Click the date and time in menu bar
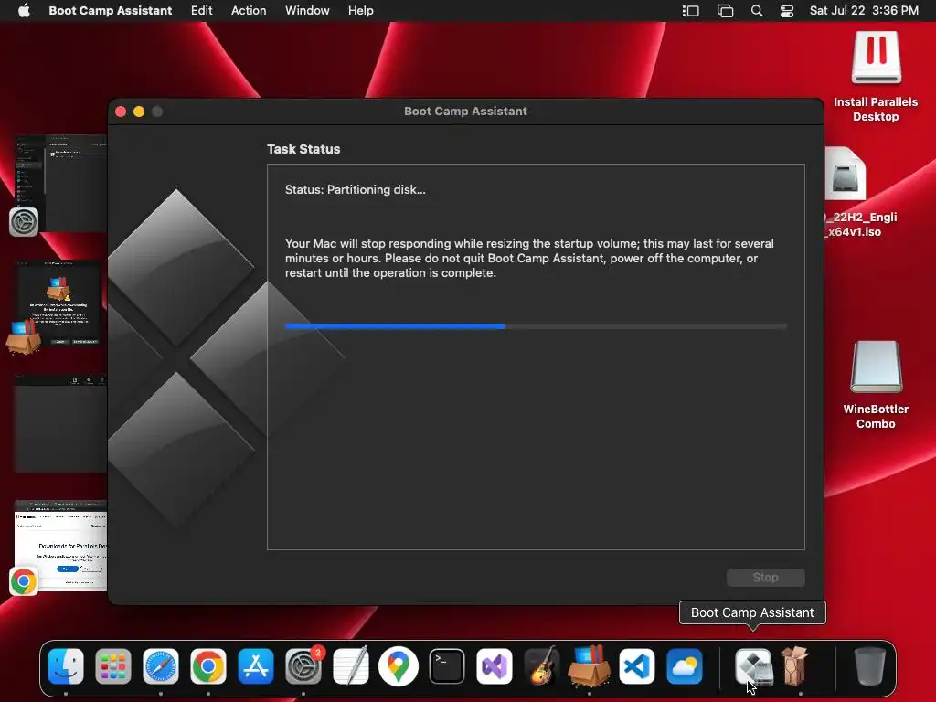The width and height of the screenshot is (936, 702). [x=864, y=11]
